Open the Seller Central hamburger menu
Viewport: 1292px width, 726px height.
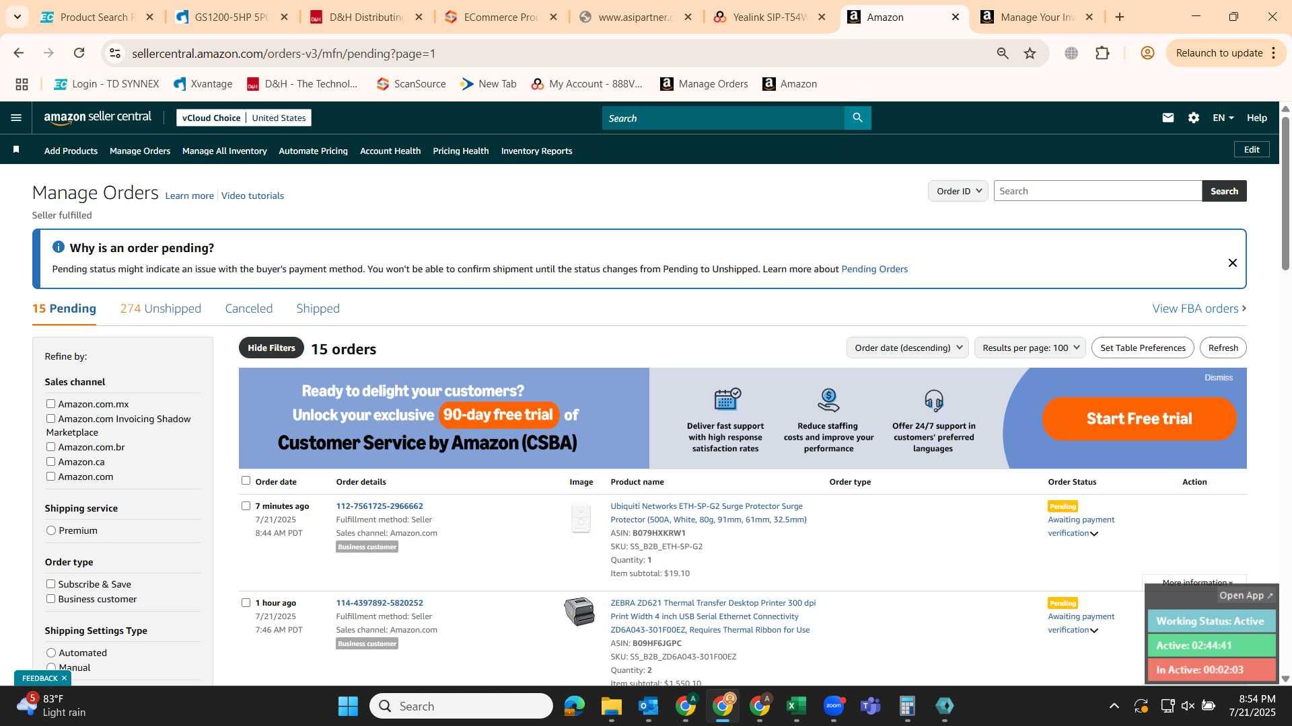(16, 118)
